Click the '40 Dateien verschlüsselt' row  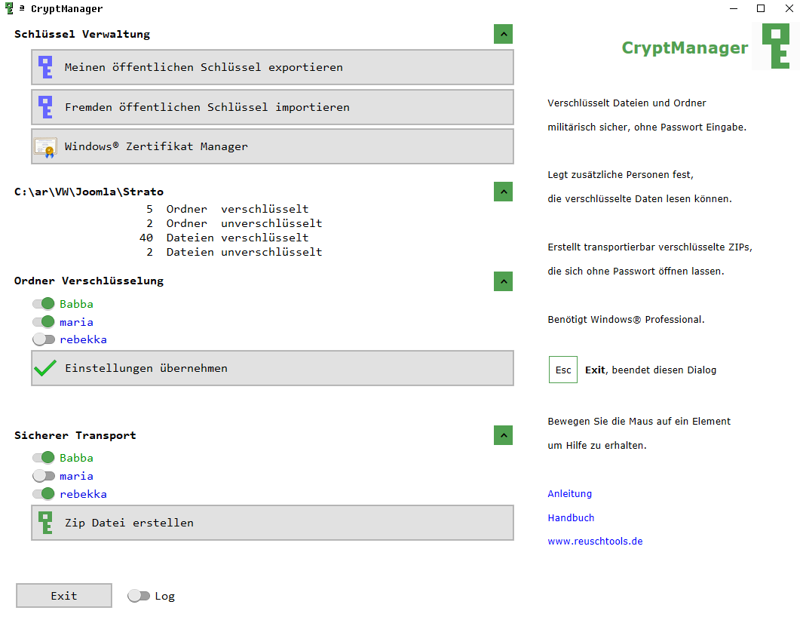224,238
